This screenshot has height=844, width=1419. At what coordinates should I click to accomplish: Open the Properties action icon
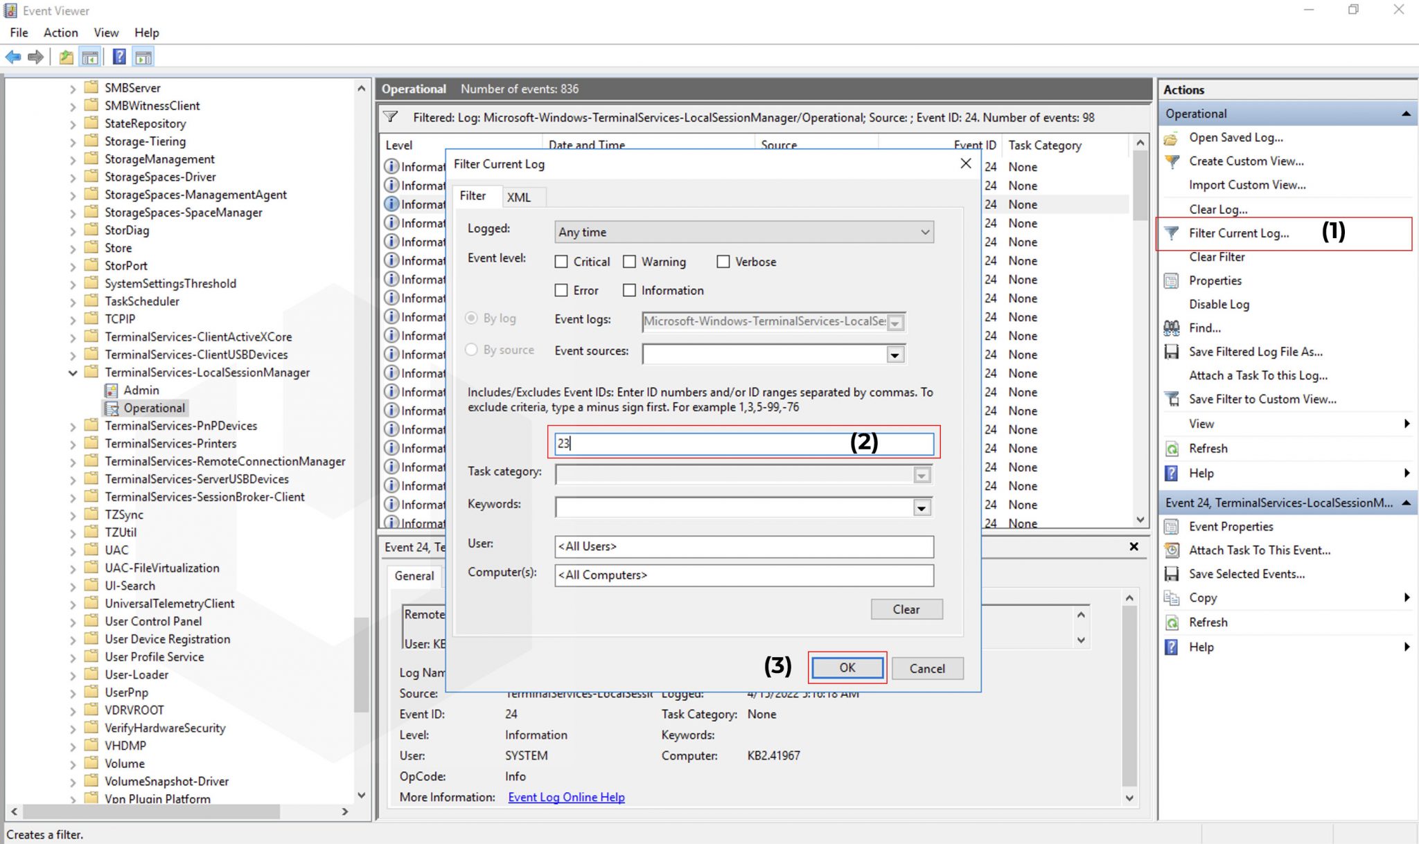coord(1172,280)
